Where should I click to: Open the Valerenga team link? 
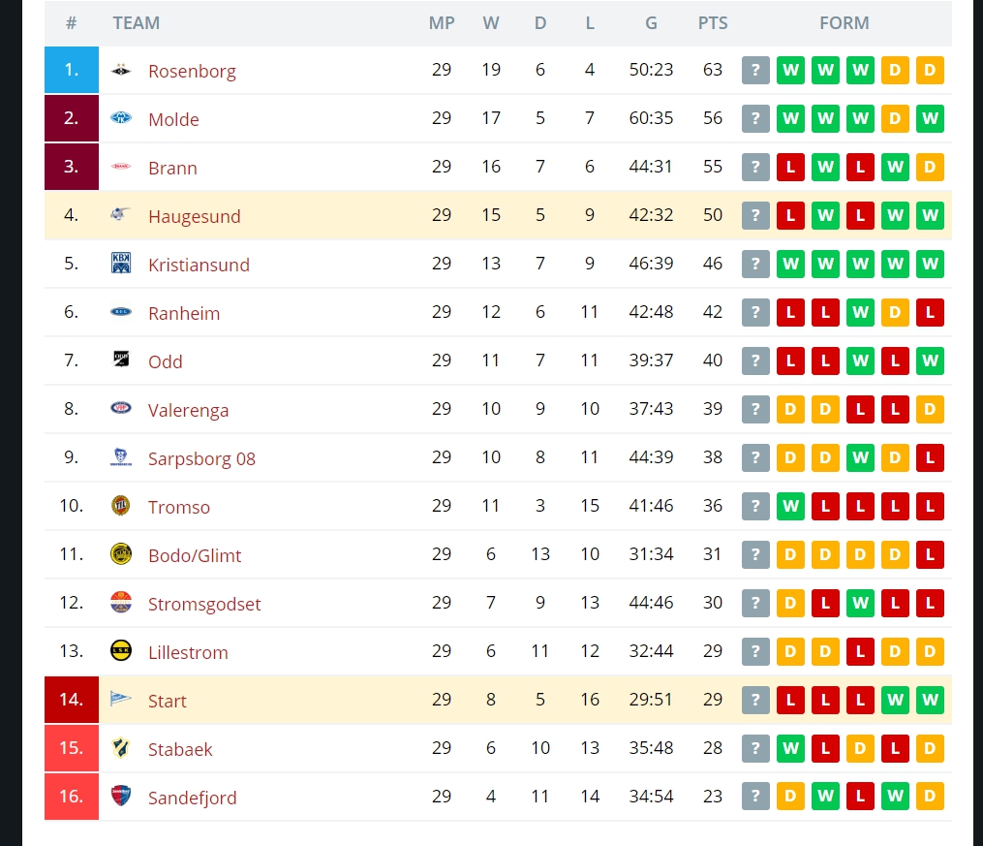(x=188, y=410)
